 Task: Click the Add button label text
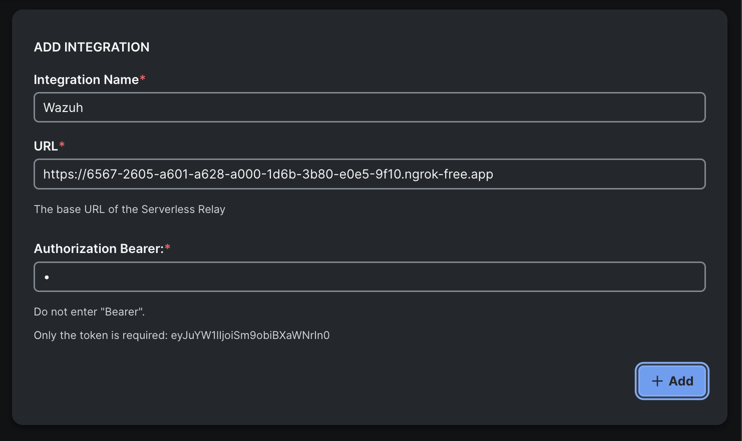coord(681,381)
